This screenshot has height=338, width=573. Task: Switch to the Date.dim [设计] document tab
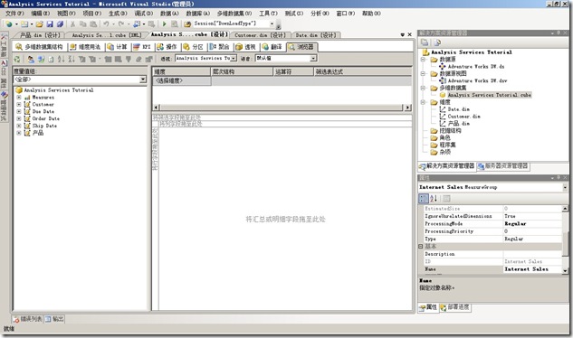pos(316,35)
